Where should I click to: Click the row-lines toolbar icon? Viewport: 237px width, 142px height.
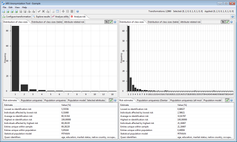67,11
